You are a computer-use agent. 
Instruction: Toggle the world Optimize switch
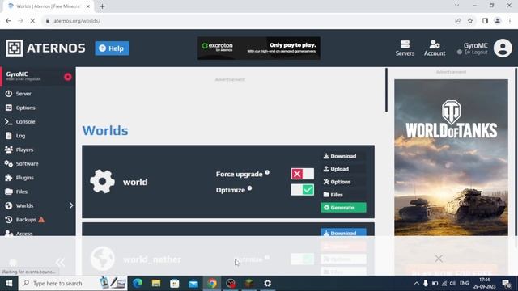(302, 190)
